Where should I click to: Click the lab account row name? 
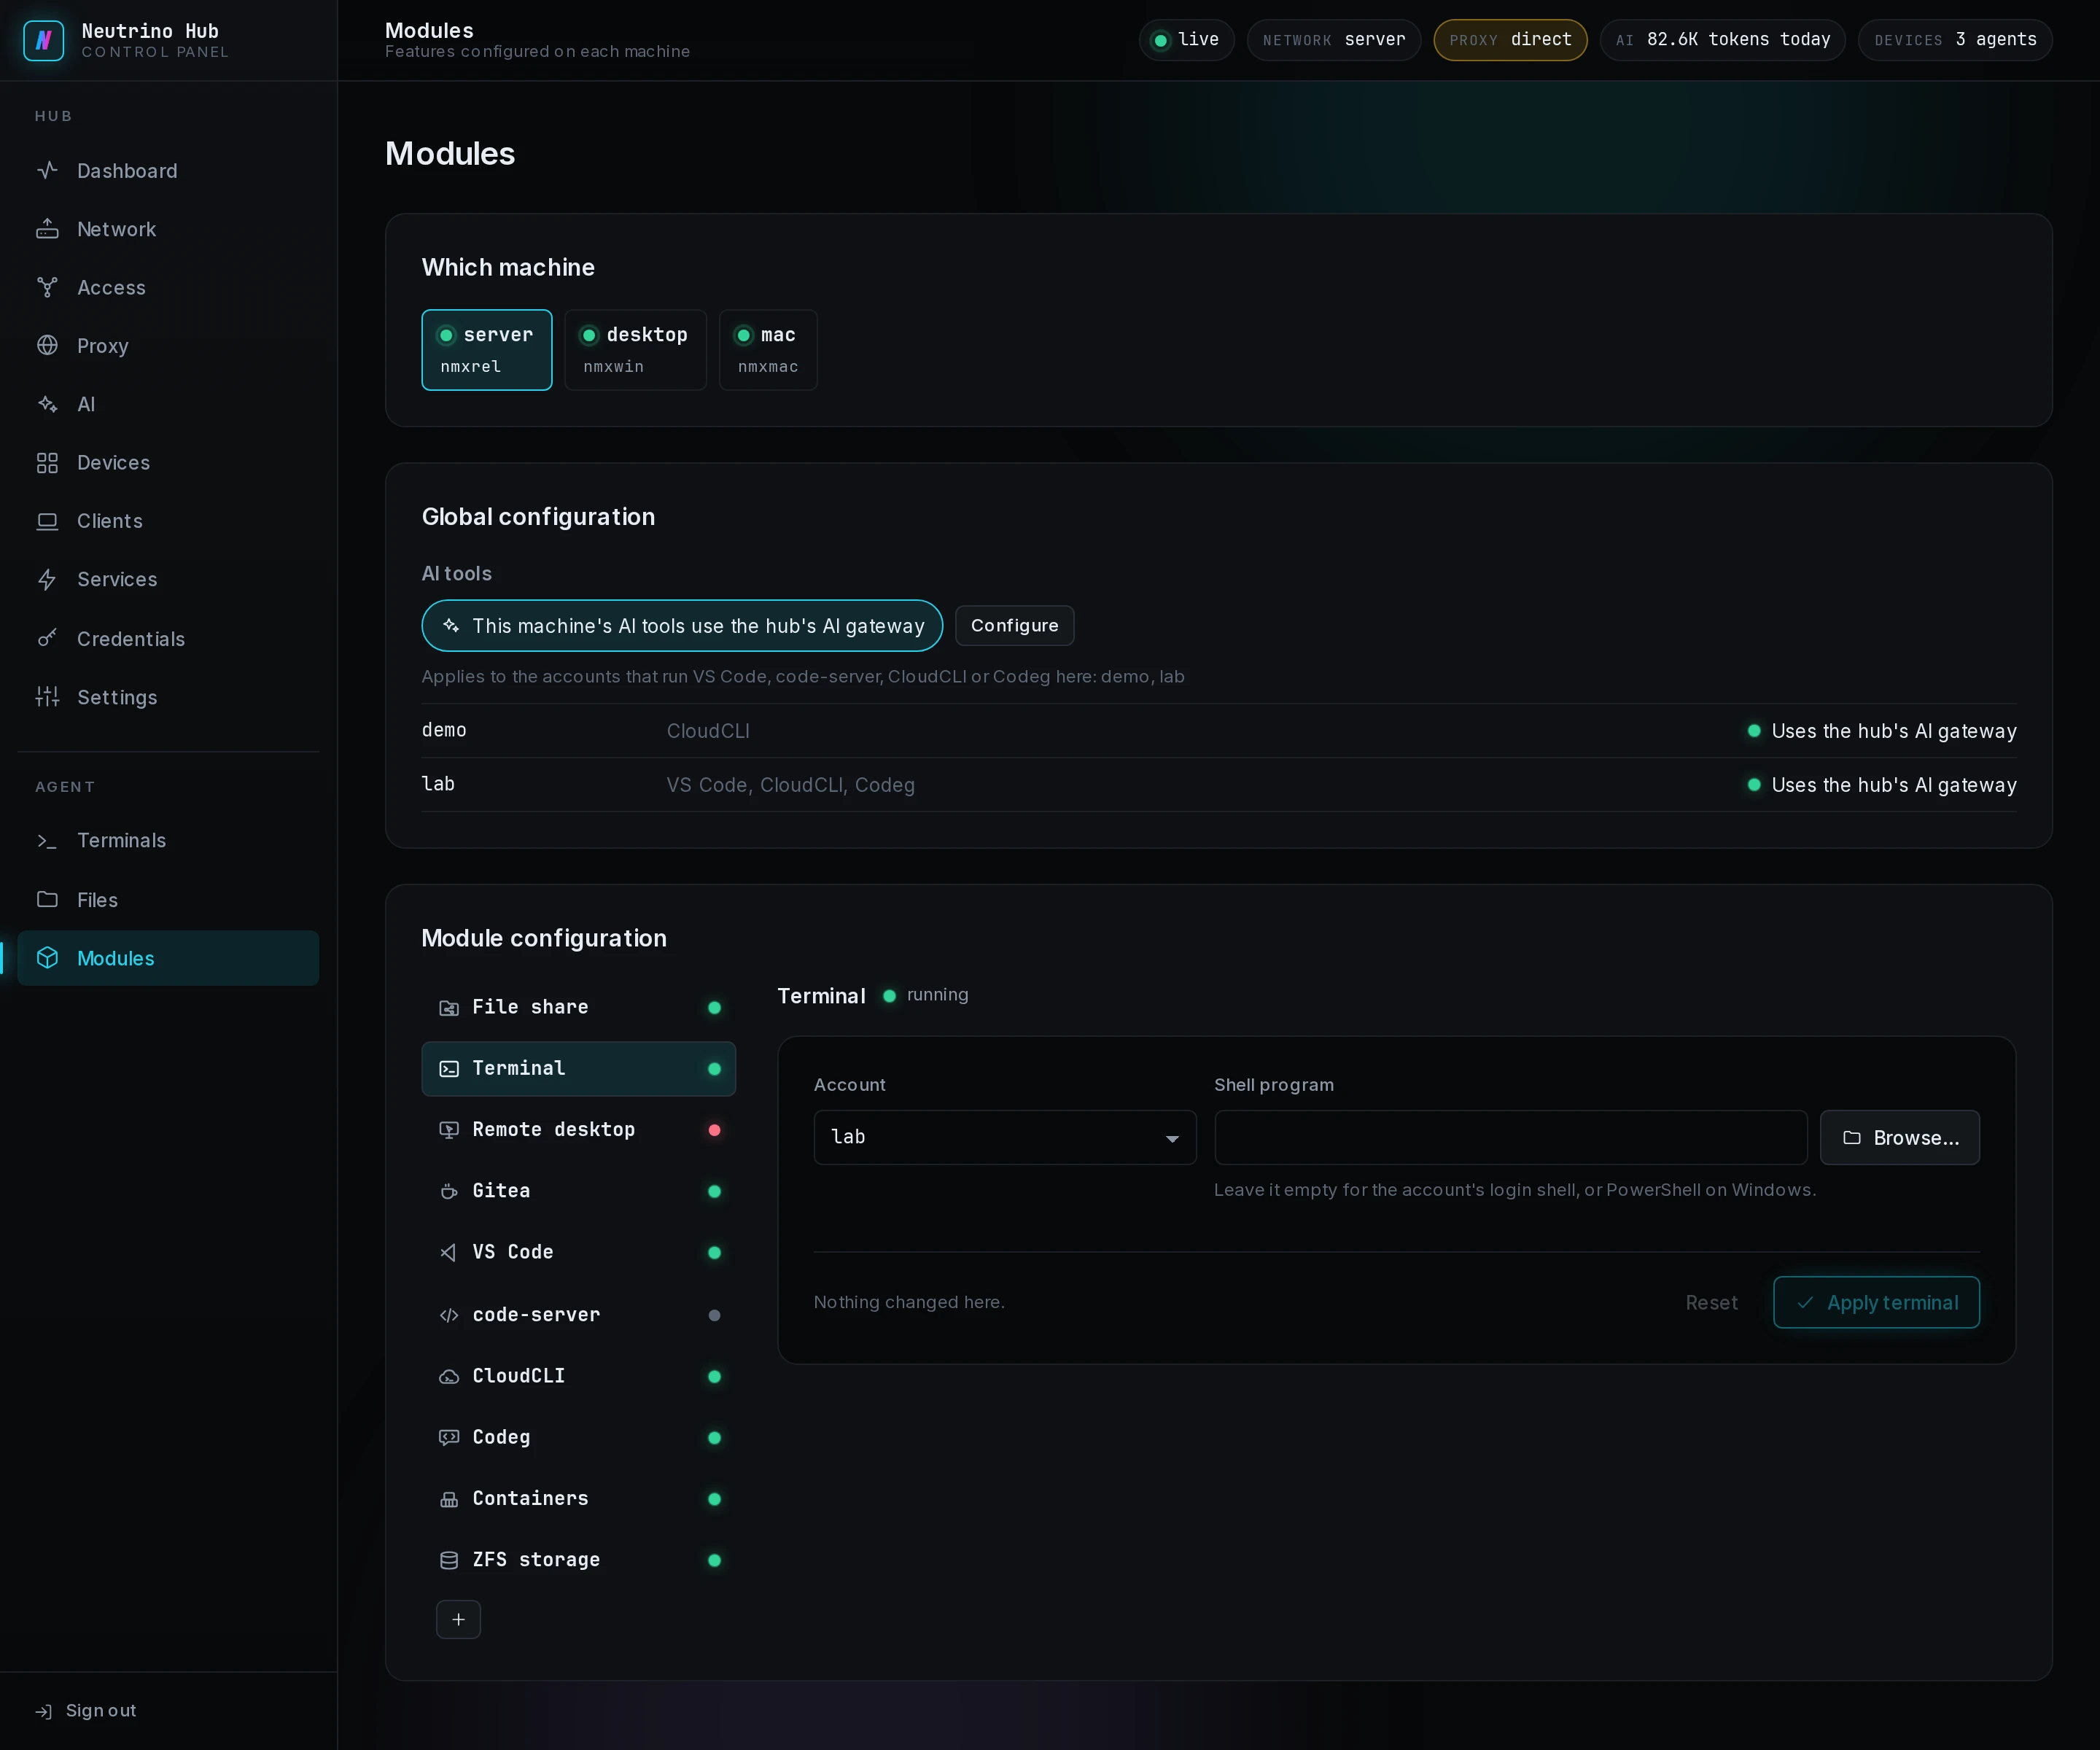(438, 784)
